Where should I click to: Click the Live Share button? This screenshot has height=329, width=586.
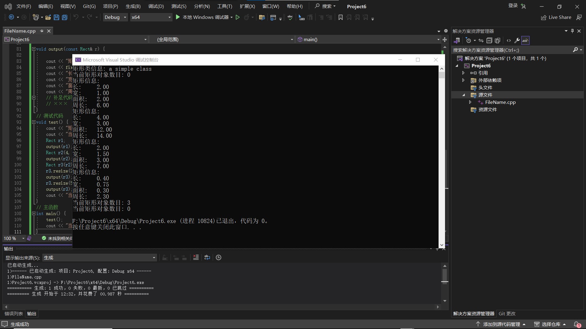click(556, 17)
